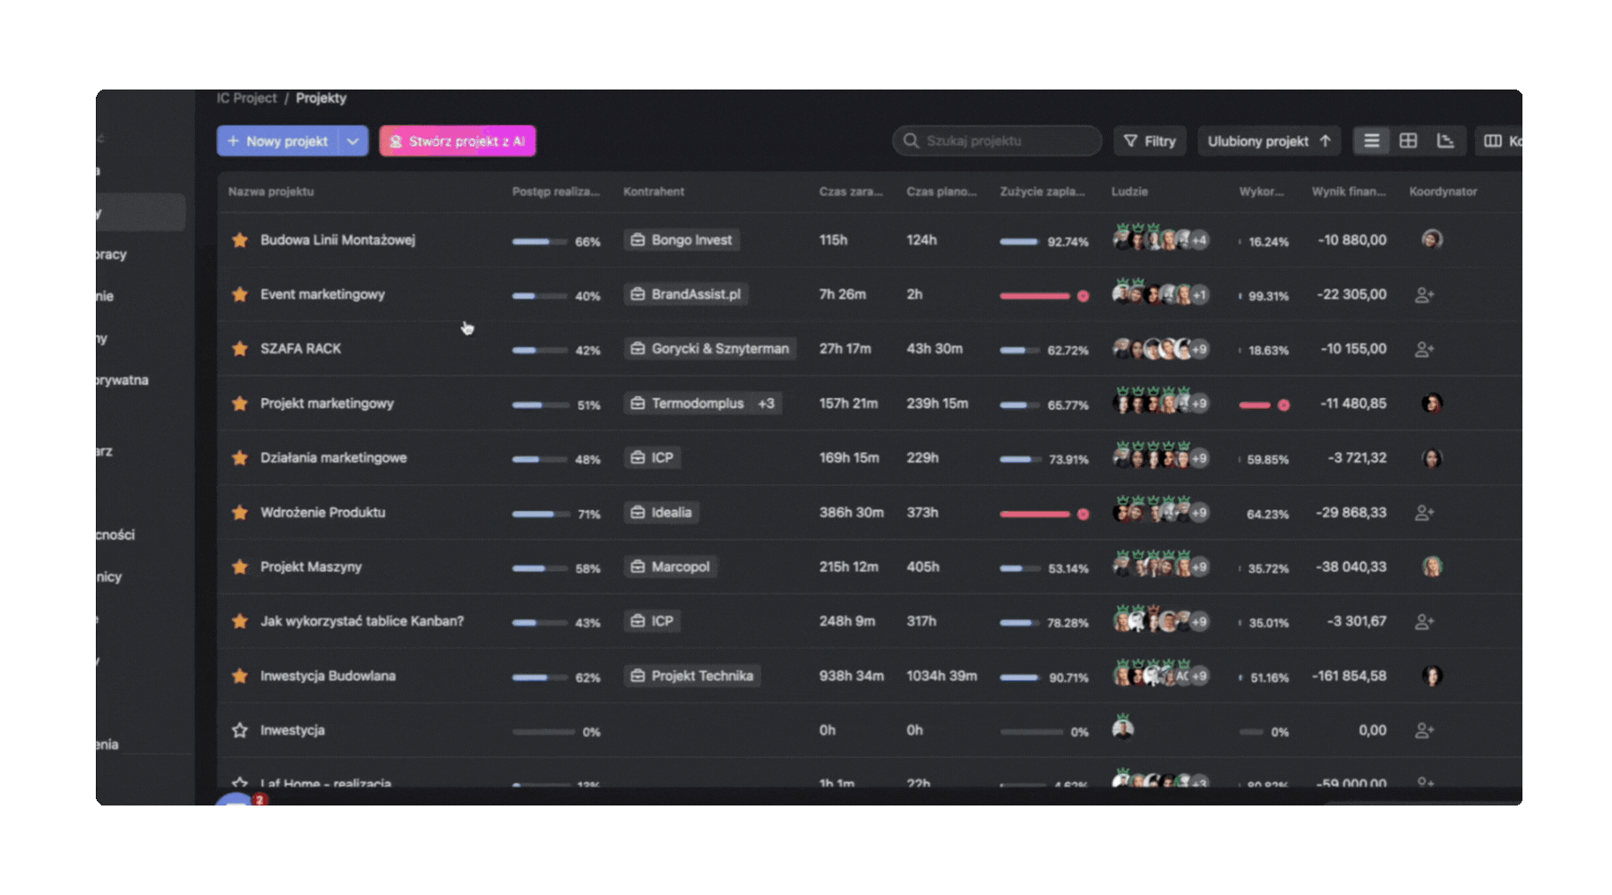Open coordinator avatar for Projekt marketingowy
Viewport: 1612px width, 895px height.
click(1432, 403)
